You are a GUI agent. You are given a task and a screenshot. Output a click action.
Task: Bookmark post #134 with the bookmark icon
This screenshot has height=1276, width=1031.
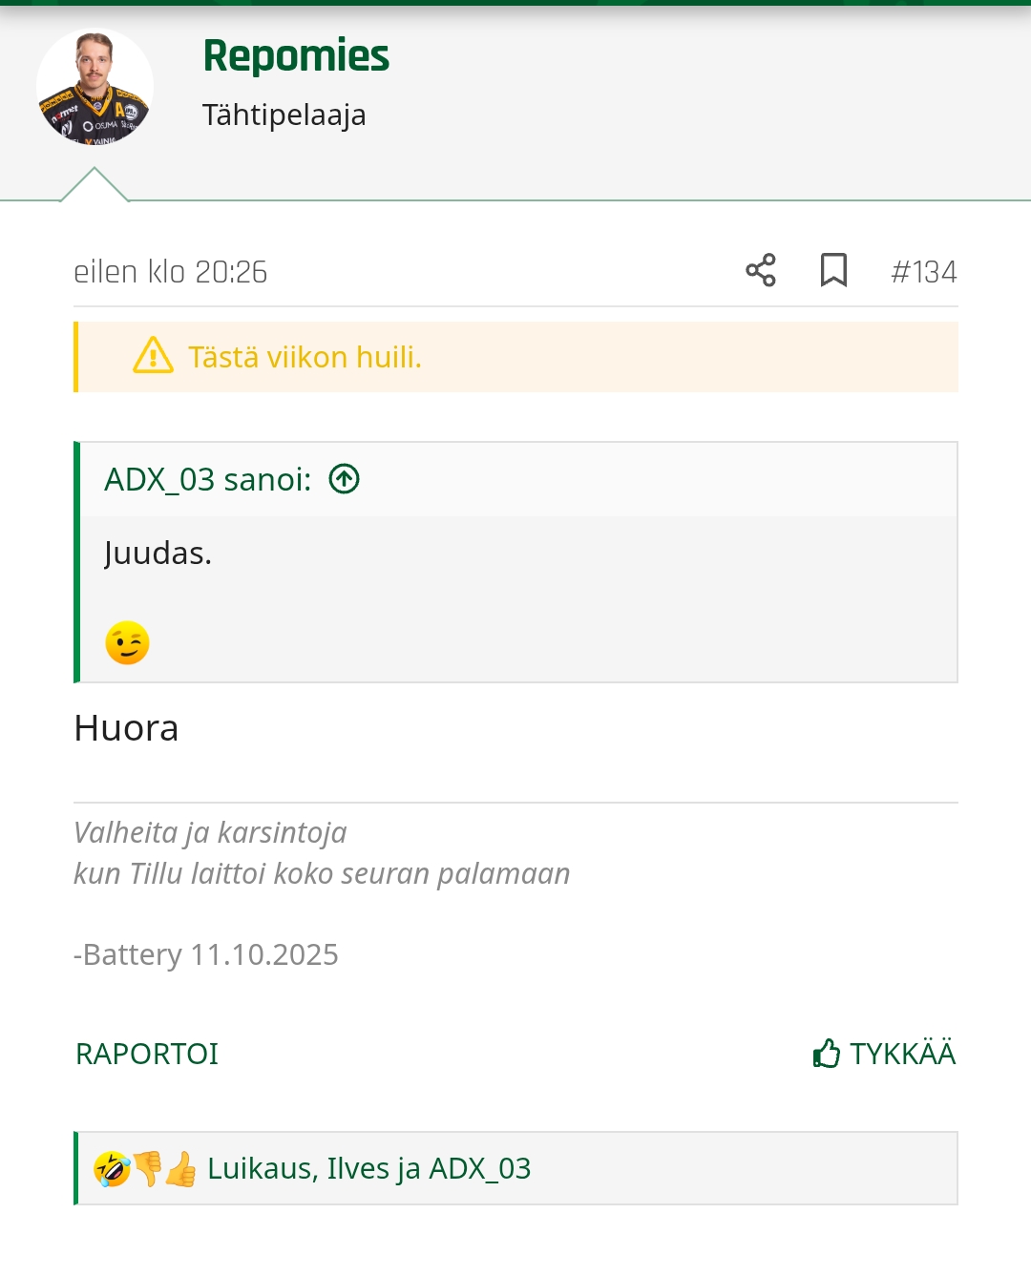pyautogui.click(x=833, y=271)
